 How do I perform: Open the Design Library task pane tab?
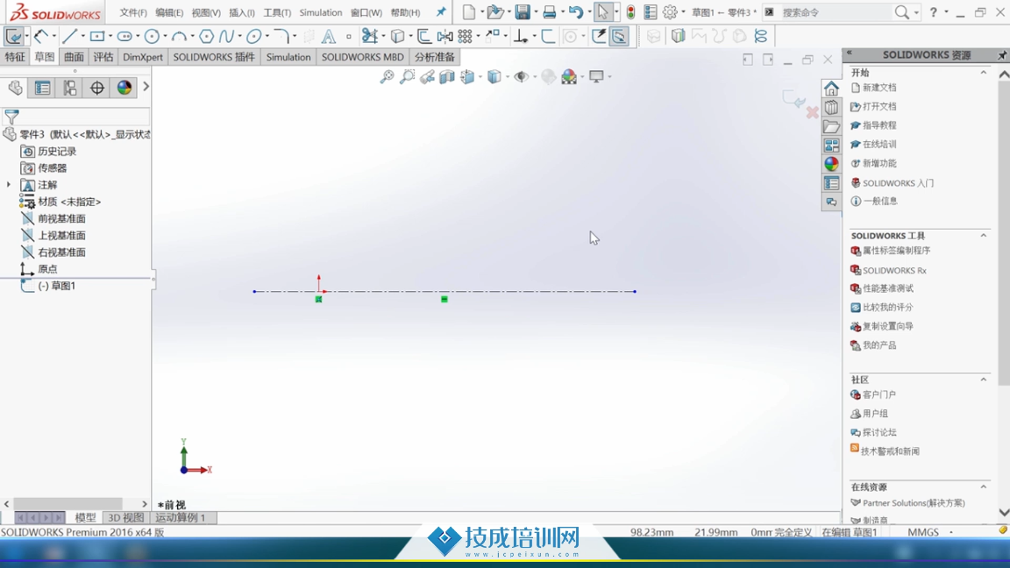831,107
